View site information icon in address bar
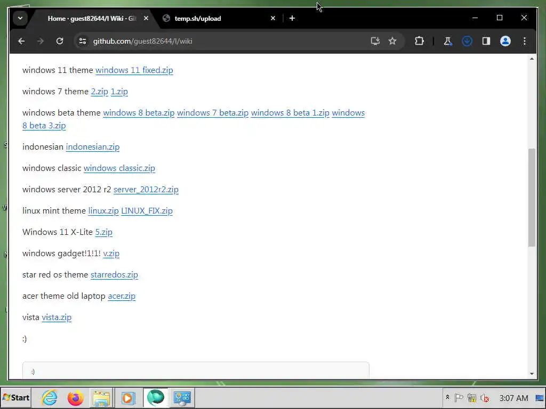This screenshot has width=546, height=409. pos(83,41)
